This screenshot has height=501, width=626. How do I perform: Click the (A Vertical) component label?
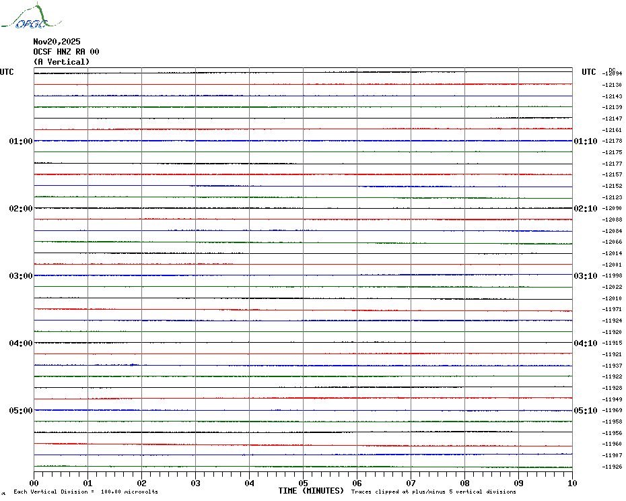pos(61,61)
